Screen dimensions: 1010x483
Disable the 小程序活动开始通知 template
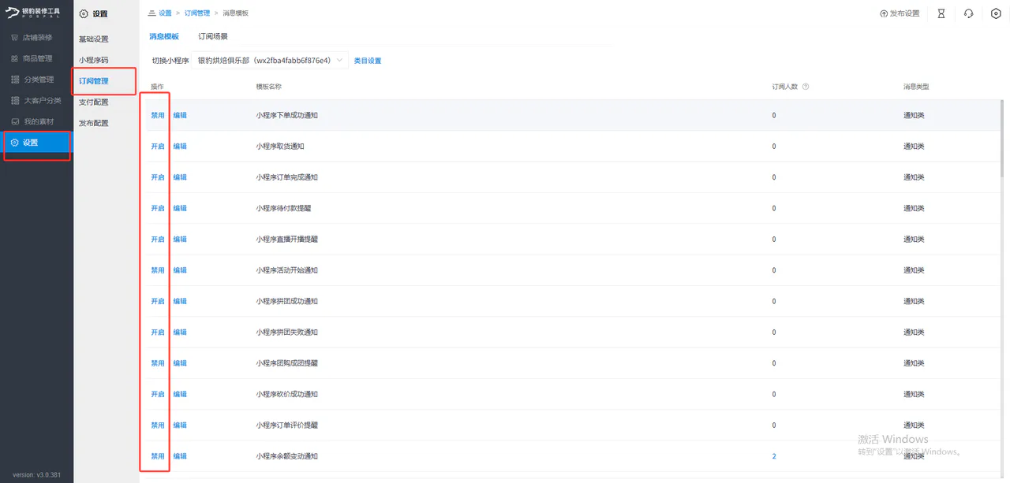tap(158, 270)
